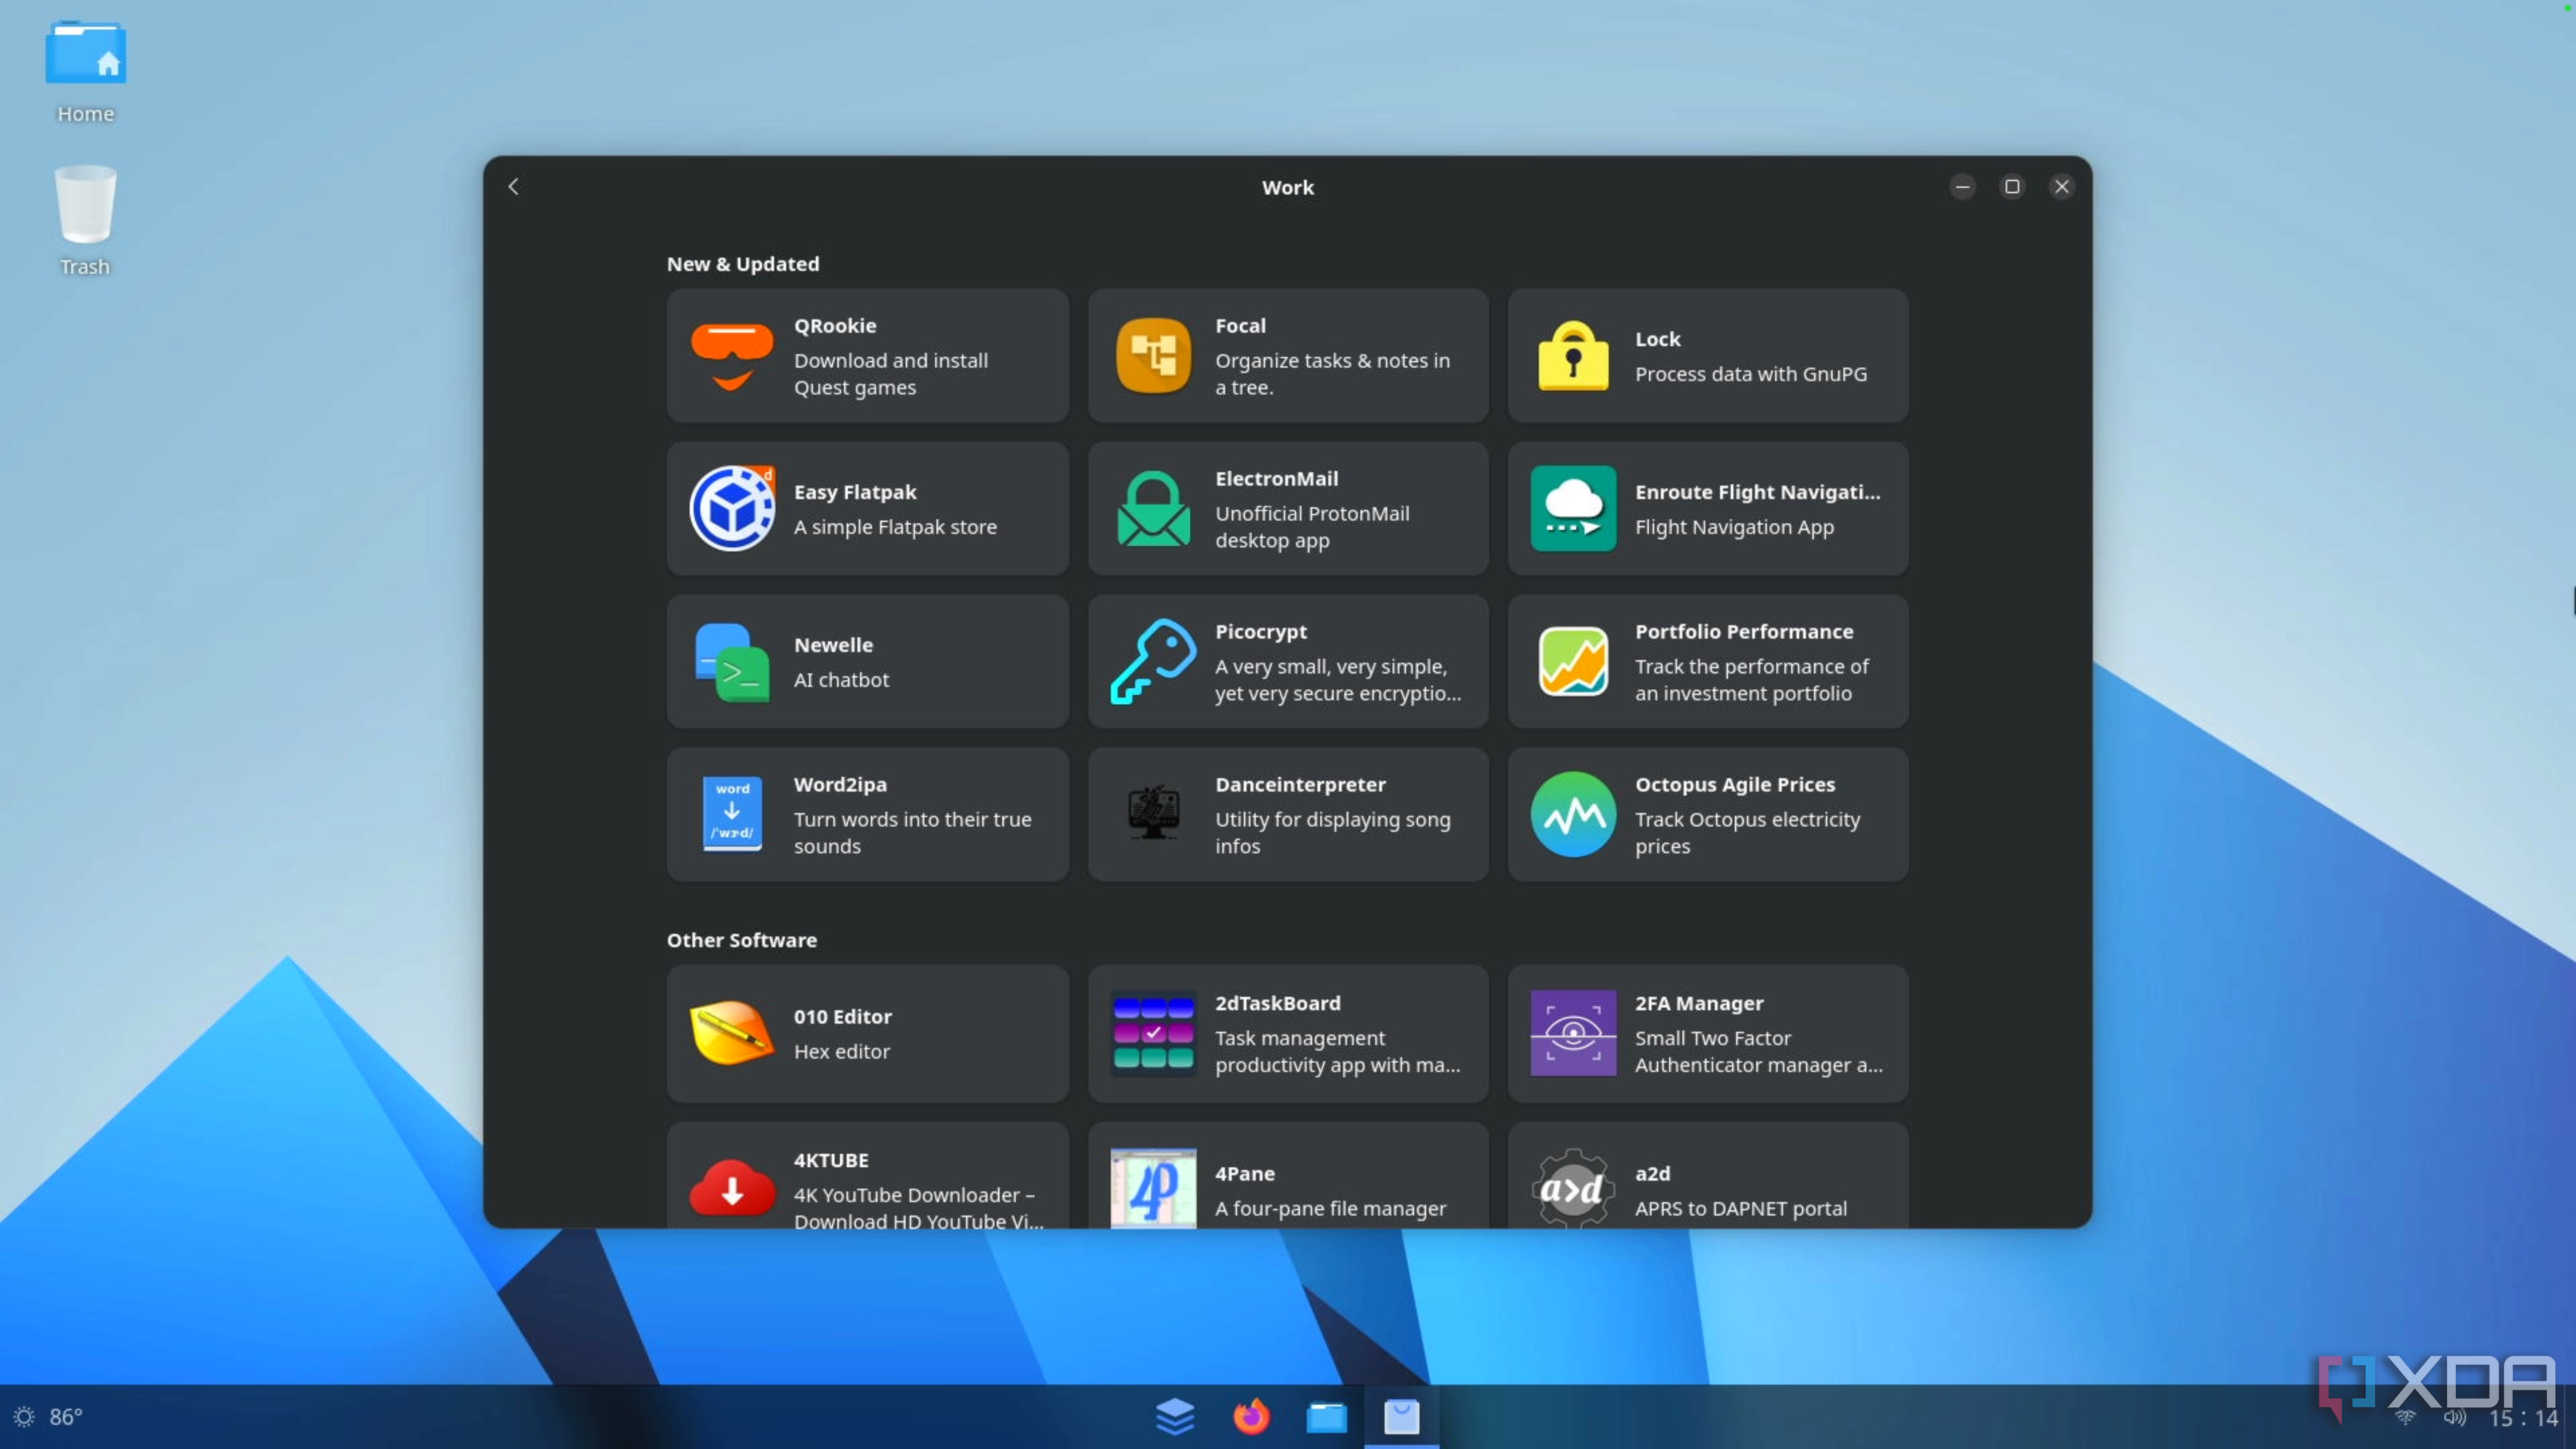Click 'APRS to DAPNET portal' text
Viewport: 2576px width, 1449px height.
click(1740, 1208)
